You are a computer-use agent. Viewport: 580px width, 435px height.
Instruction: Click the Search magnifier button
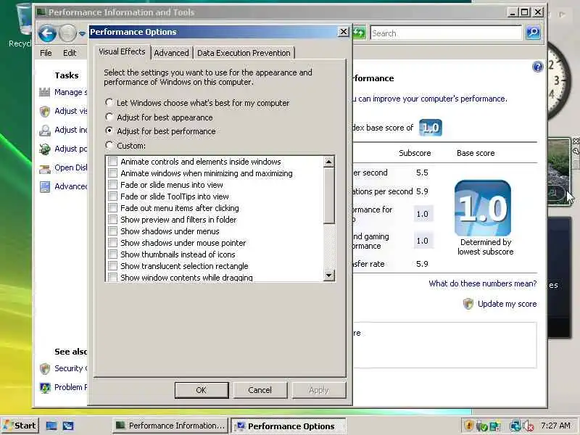[533, 33]
